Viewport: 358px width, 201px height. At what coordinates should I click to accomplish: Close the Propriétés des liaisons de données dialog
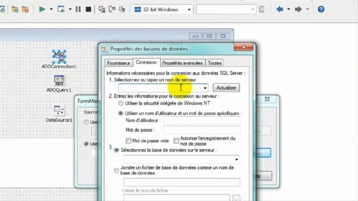[243, 47]
